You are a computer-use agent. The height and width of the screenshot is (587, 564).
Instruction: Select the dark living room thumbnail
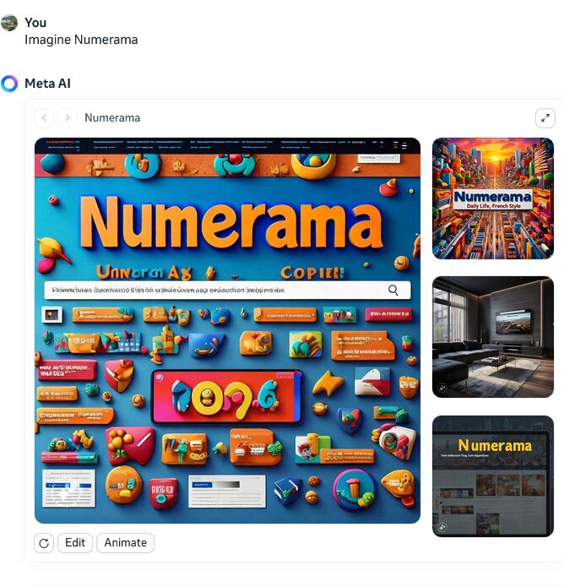tap(493, 337)
